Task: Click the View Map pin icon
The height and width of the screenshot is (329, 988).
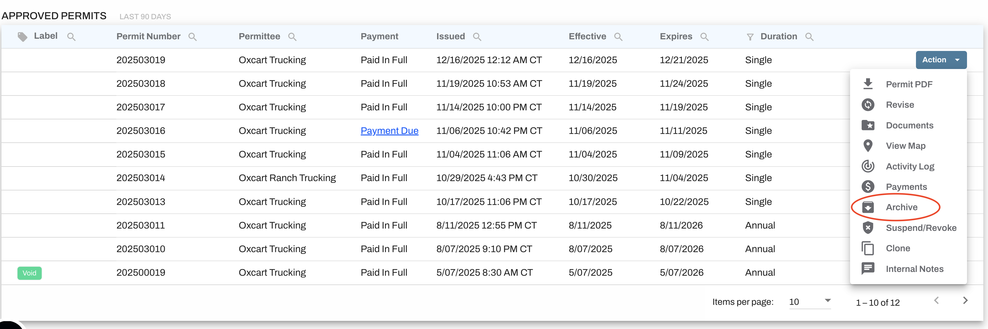Action: 868,146
